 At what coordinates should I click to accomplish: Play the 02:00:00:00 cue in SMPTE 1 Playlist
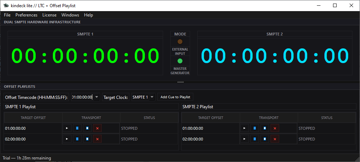pos(67,139)
